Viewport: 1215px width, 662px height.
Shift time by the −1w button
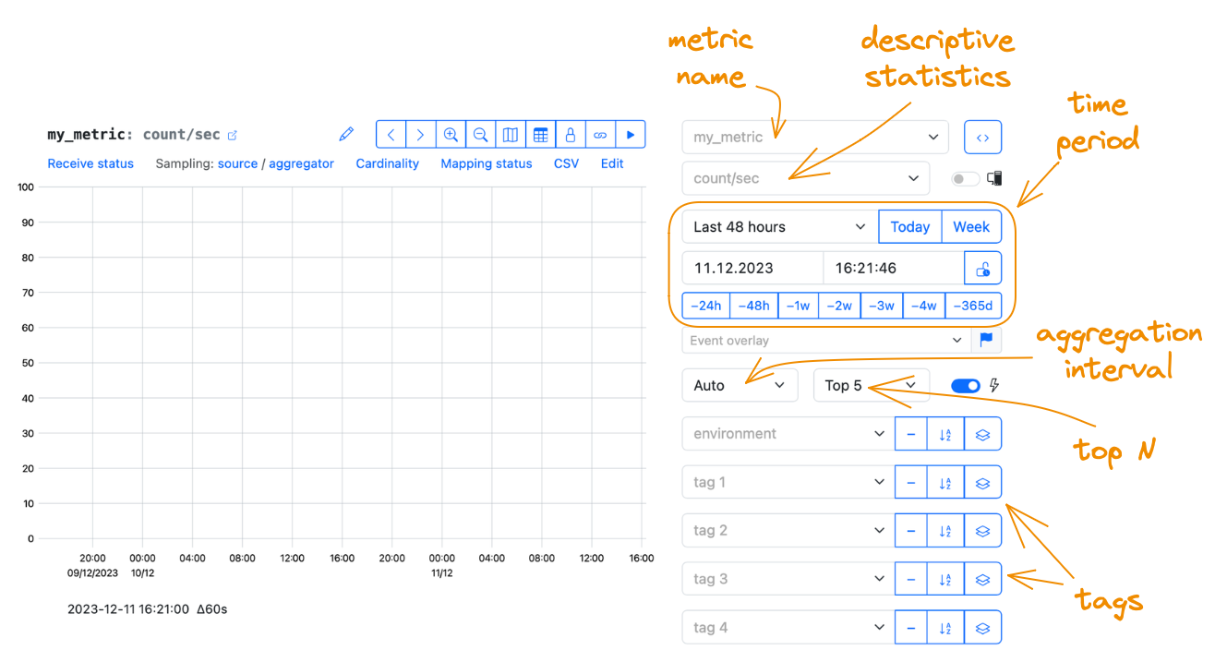[x=799, y=306]
